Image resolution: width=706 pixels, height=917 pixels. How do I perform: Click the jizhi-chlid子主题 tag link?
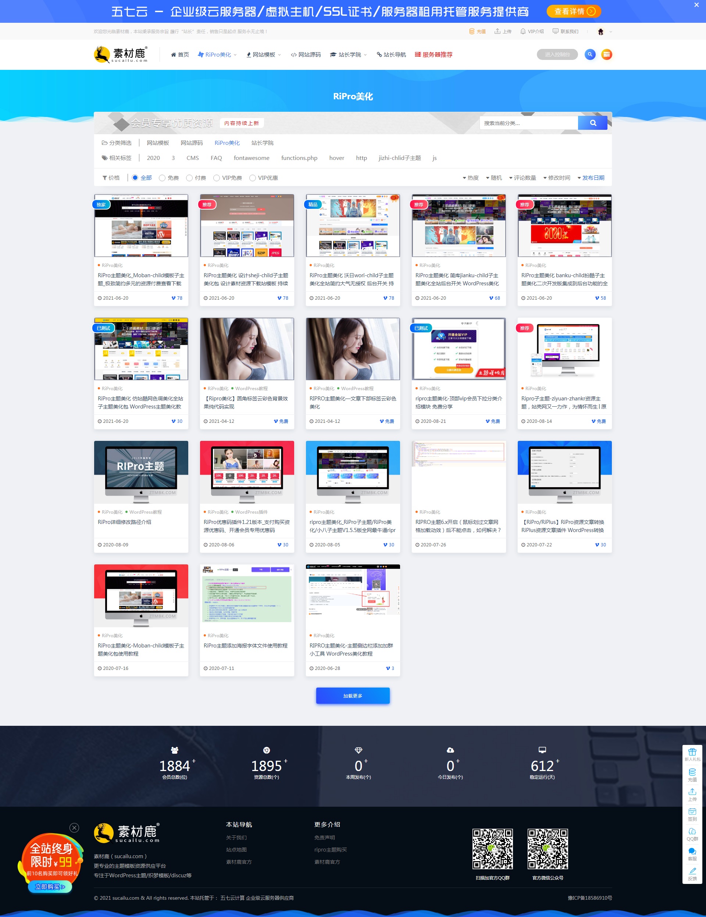(399, 158)
